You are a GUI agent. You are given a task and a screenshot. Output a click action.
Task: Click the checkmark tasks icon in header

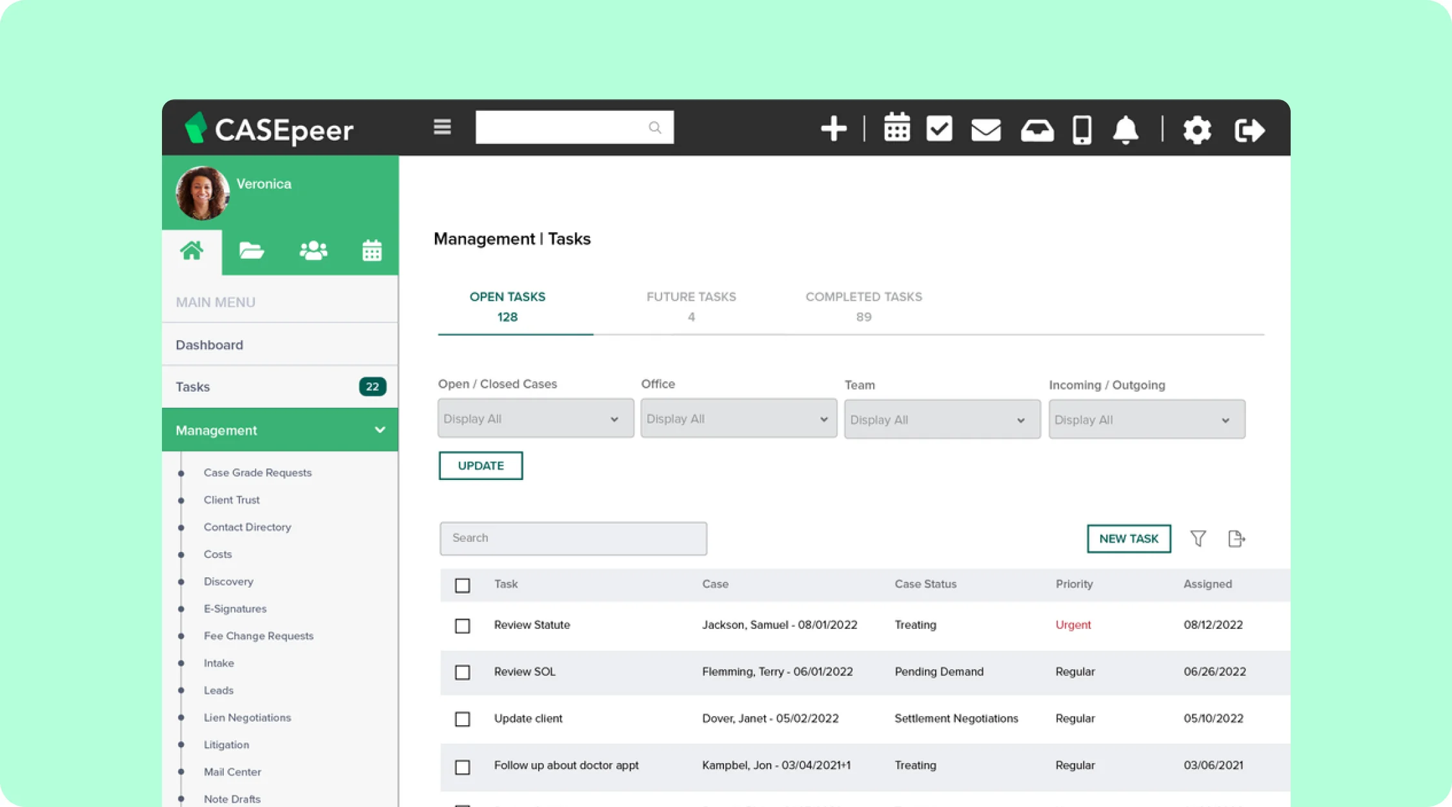point(939,128)
